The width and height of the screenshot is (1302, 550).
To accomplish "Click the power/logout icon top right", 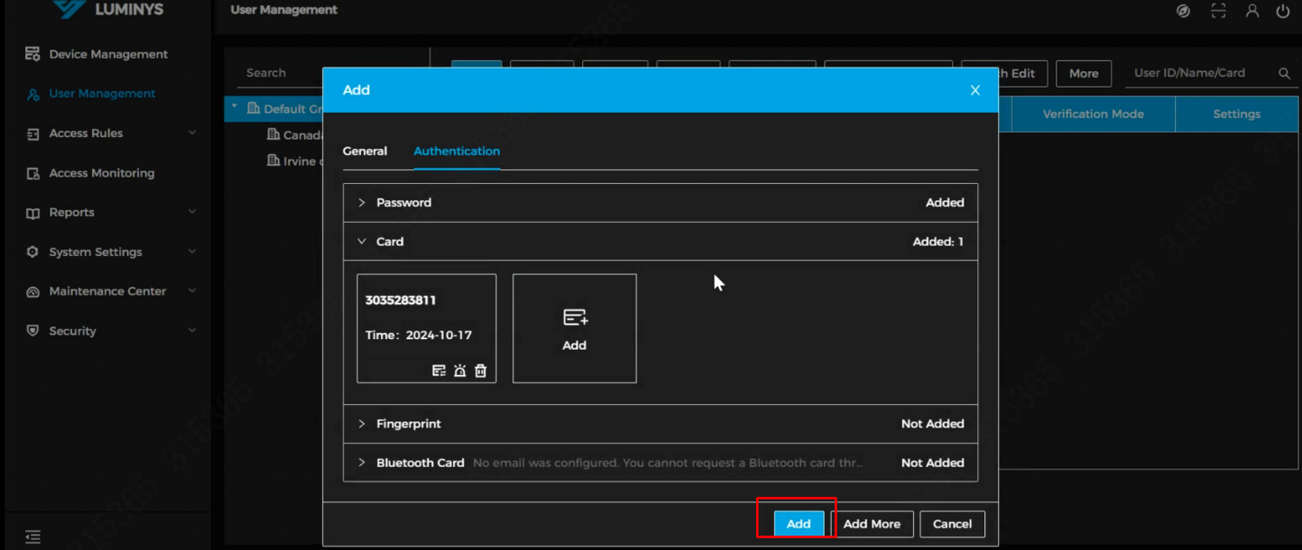I will 1283,11.
